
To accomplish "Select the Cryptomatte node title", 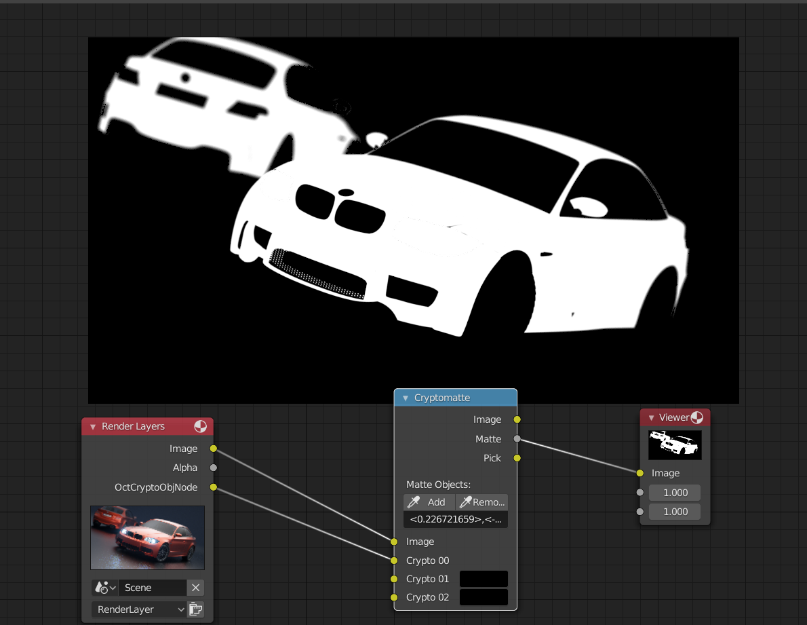I will 442,398.
